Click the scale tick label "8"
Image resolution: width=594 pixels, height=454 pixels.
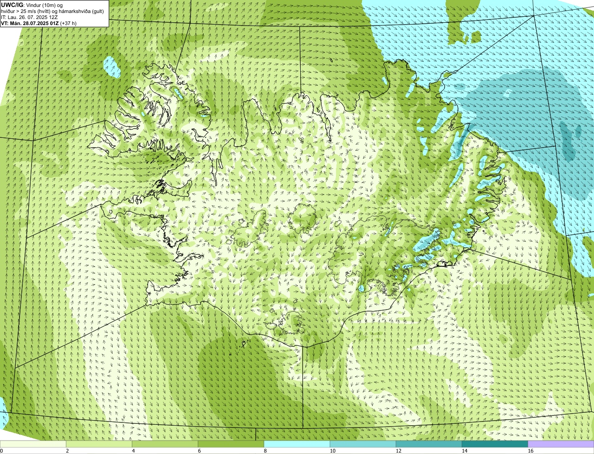click(265, 451)
